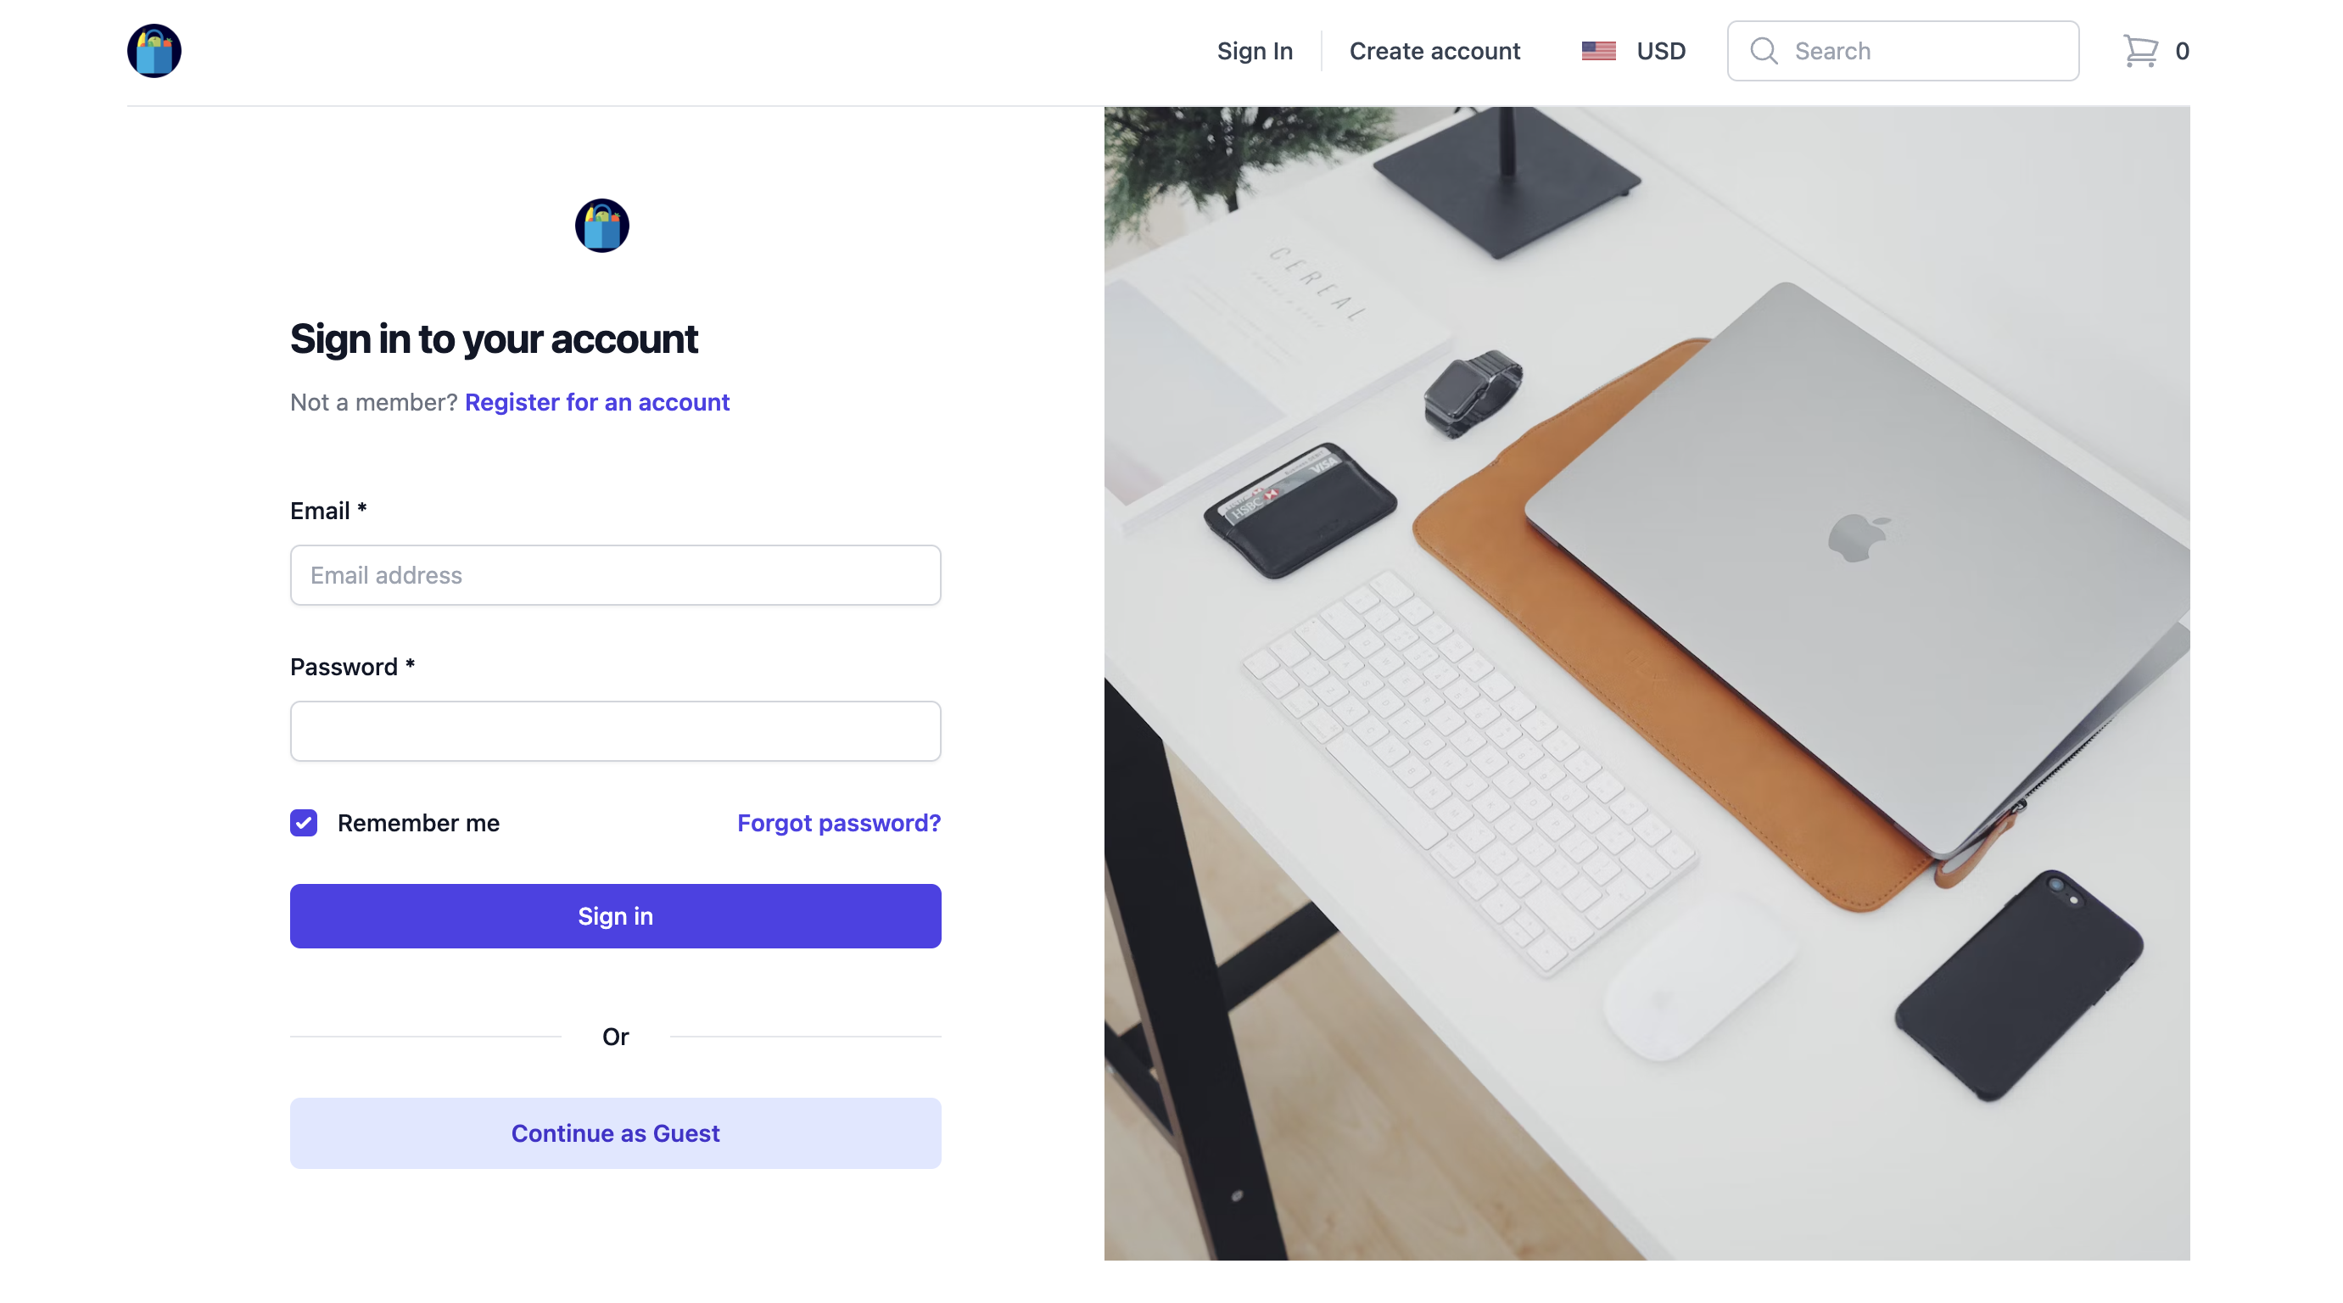Open the shopping cart icon

[x=2140, y=51]
